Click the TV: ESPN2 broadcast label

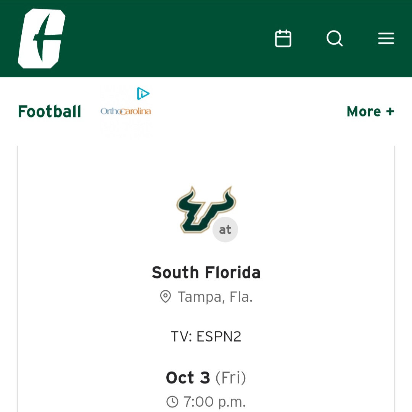click(x=206, y=336)
